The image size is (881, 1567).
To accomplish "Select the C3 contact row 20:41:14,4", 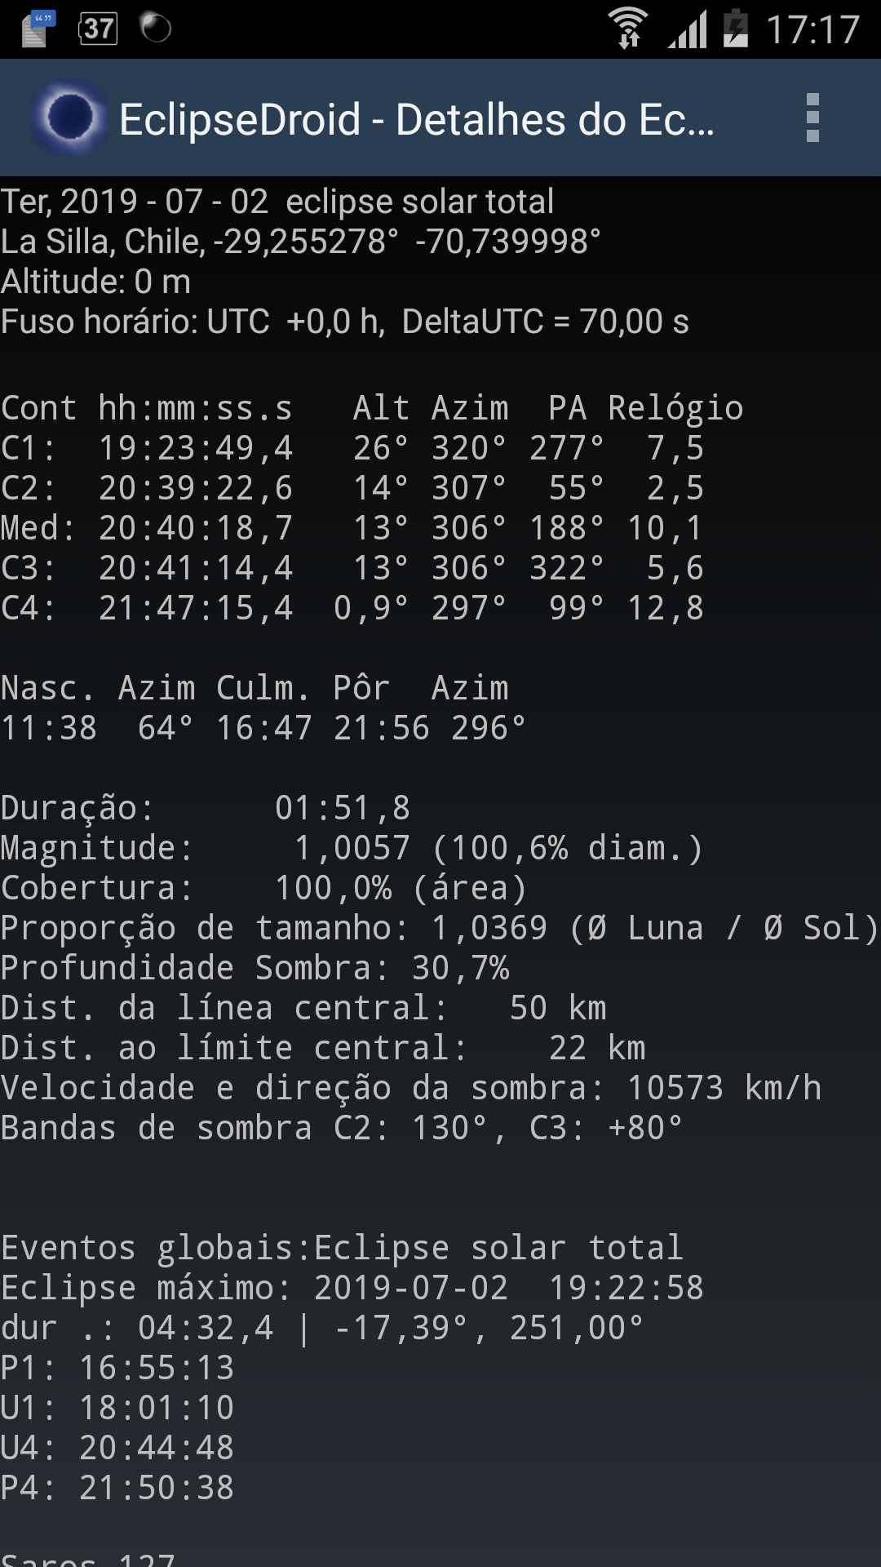I will pos(352,568).
